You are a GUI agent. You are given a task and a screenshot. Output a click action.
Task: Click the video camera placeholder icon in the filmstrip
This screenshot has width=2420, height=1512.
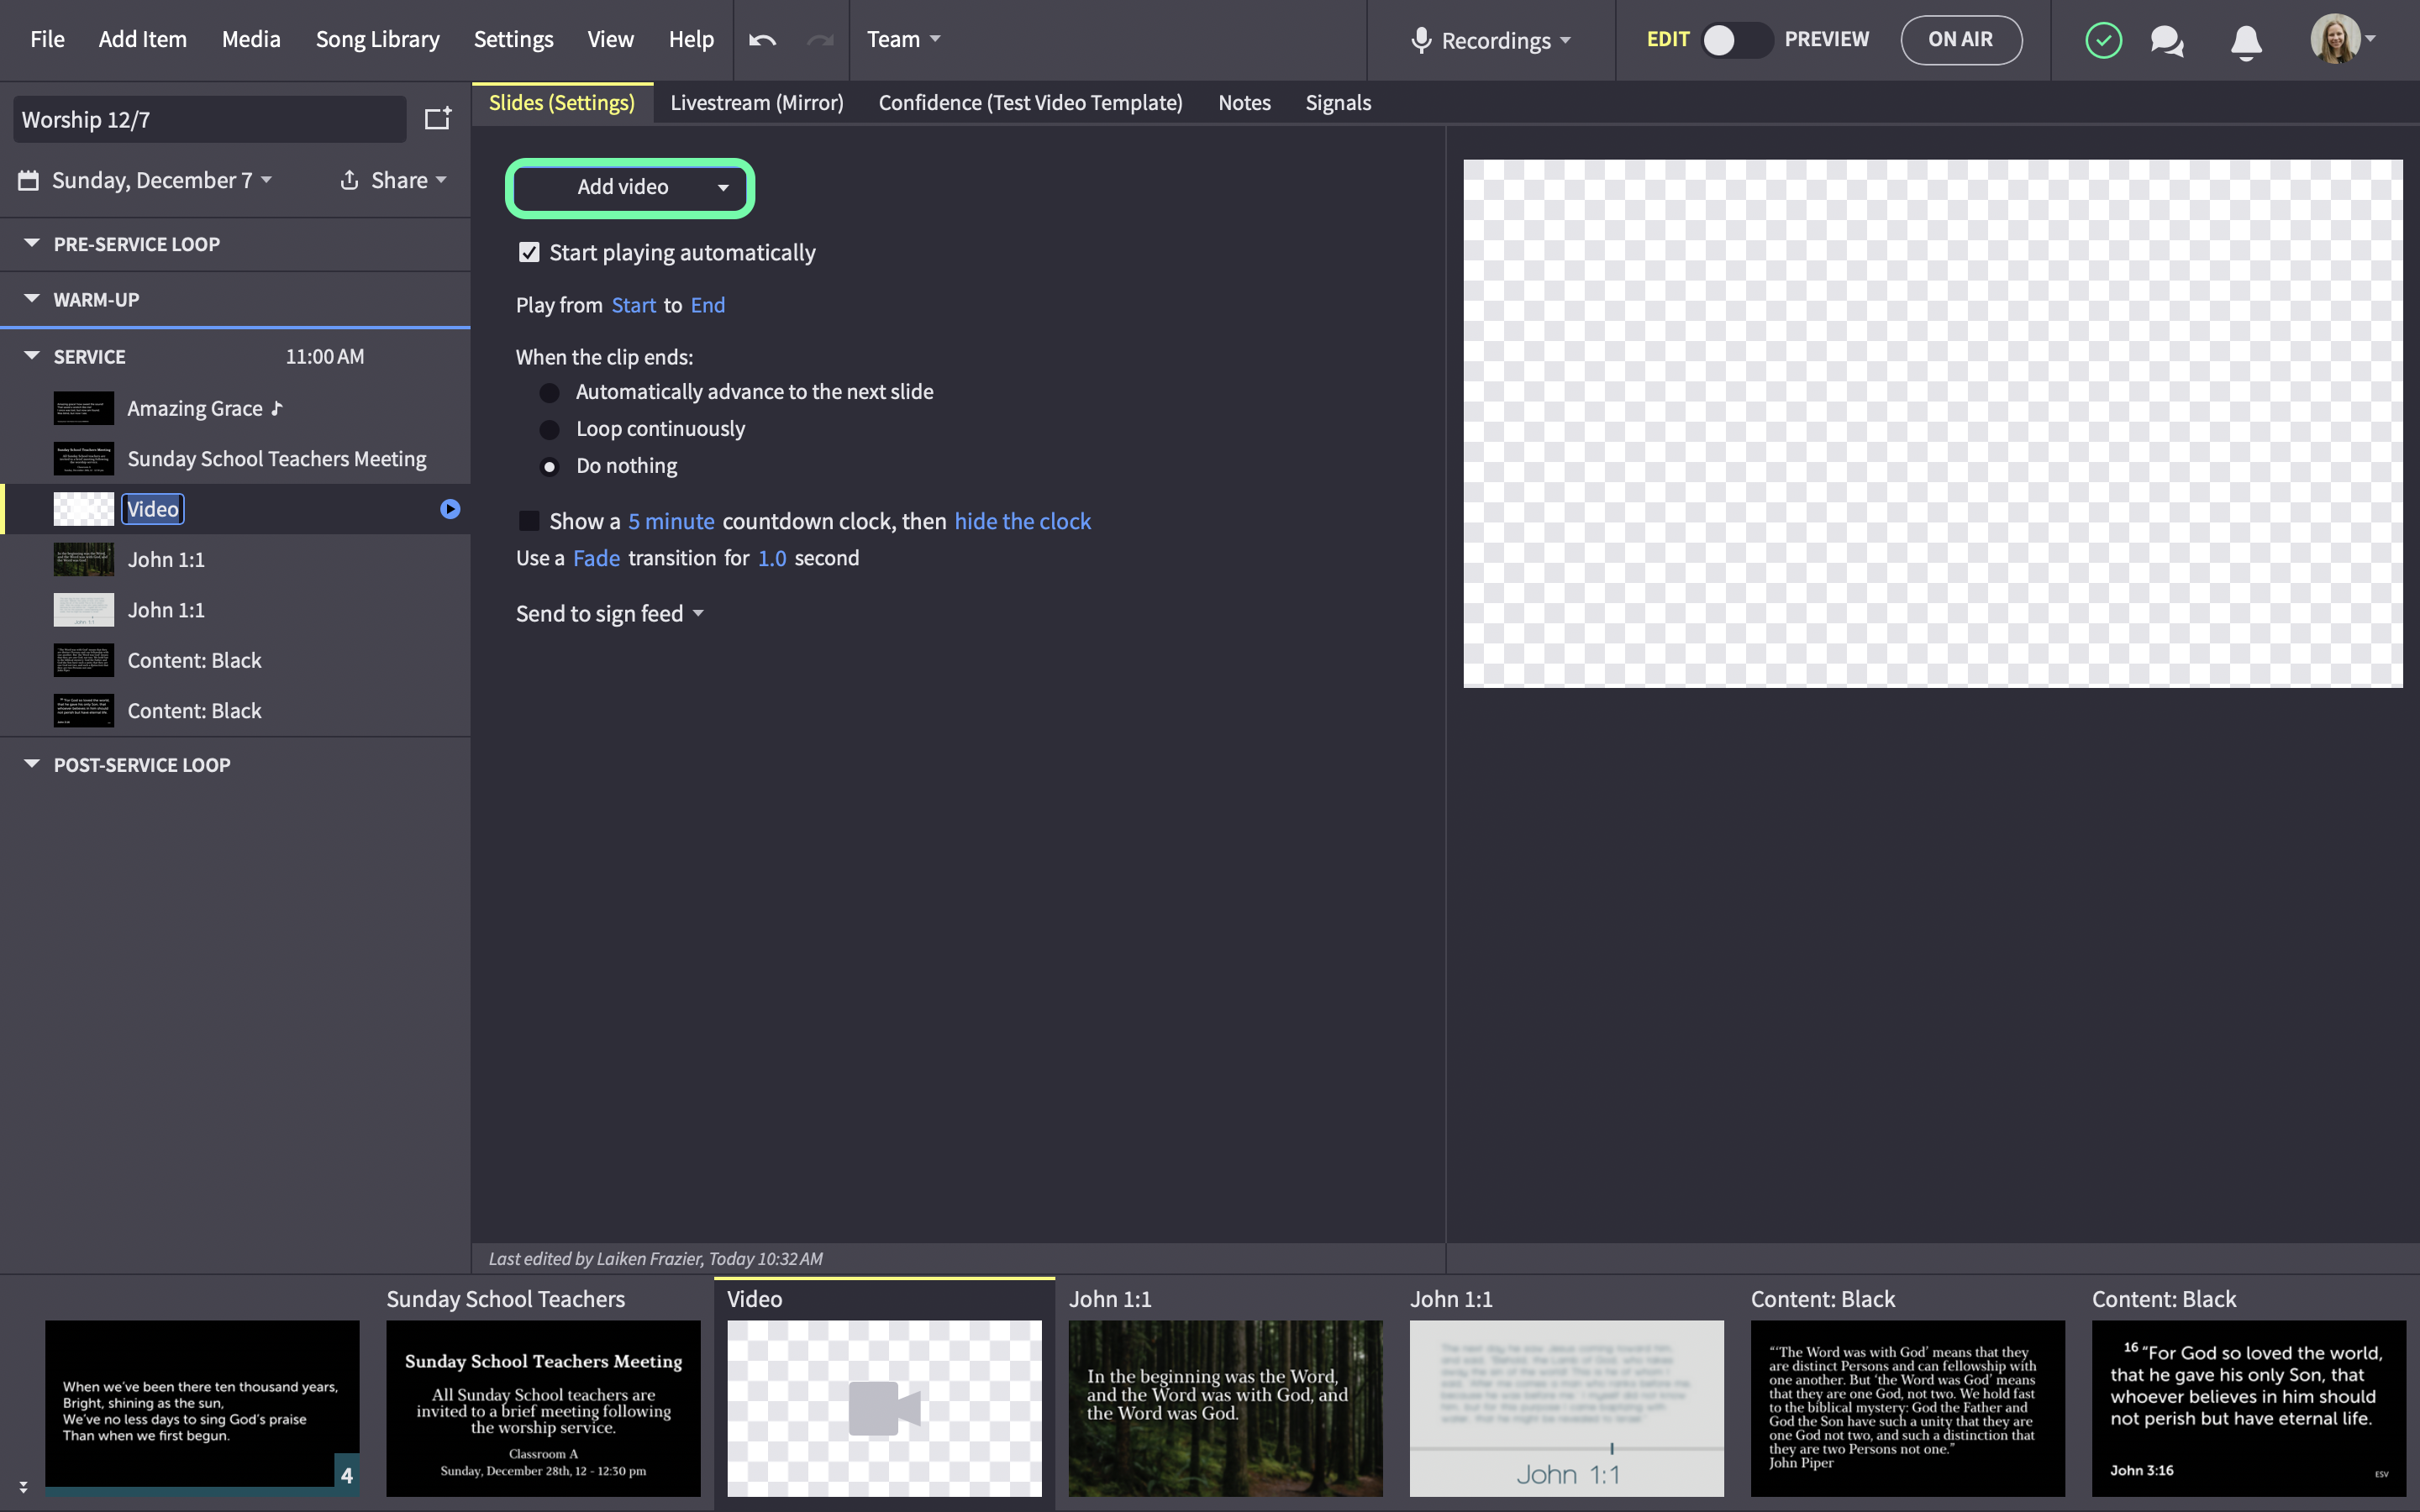(884, 1408)
